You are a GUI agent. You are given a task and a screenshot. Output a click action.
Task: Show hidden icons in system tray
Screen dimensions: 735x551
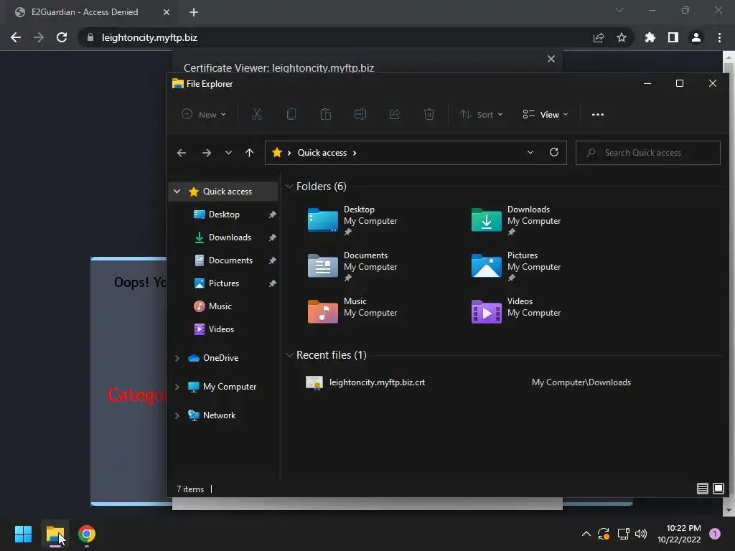pyautogui.click(x=586, y=534)
